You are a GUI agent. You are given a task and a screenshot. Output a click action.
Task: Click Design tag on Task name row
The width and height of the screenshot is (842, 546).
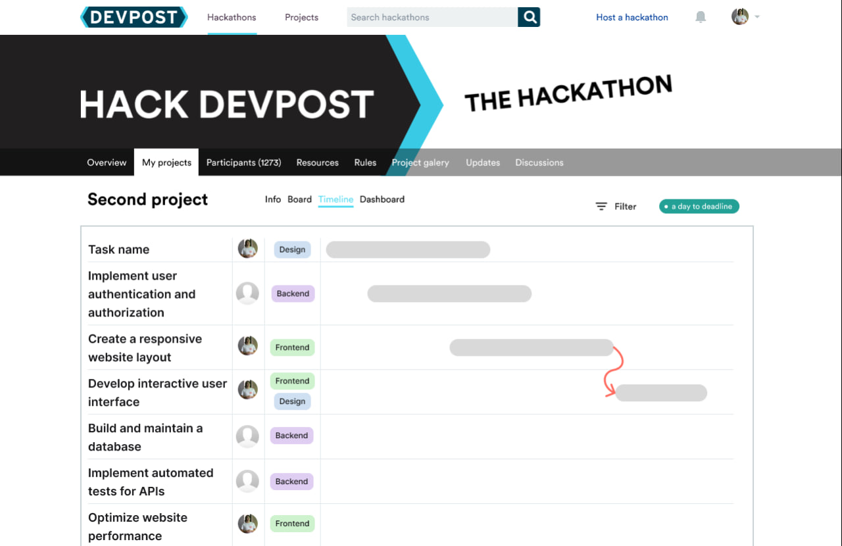[292, 249]
